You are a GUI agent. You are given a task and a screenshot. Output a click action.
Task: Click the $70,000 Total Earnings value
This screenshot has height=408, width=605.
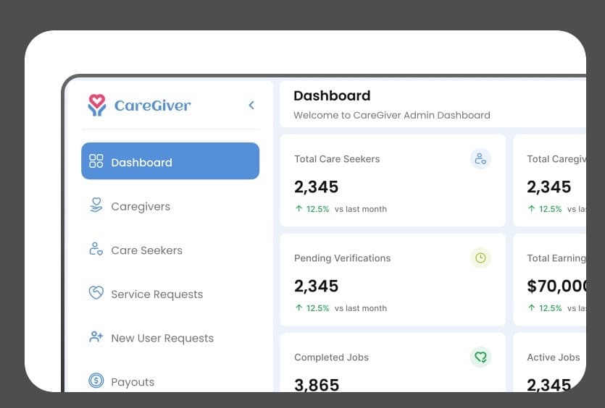pos(556,286)
